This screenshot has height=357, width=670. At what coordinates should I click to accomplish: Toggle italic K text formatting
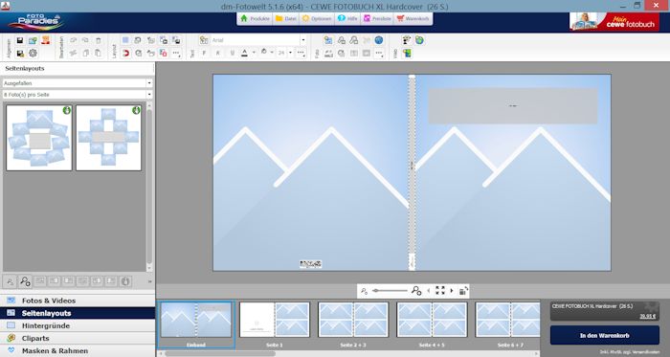tap(218, 53)
